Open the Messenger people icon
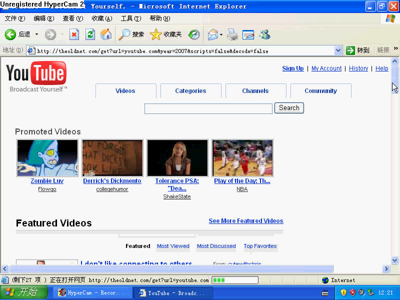 [x=264, y=34]
